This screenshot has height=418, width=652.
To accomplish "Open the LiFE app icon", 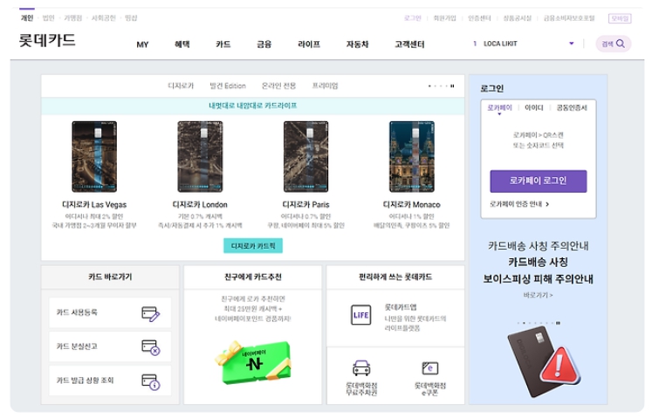I will pyautogui.click(x=361, y=315).
